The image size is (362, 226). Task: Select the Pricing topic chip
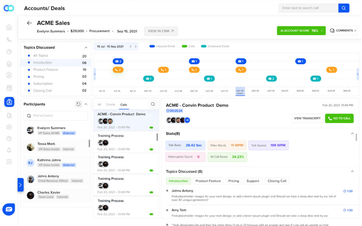coord(233,181)
